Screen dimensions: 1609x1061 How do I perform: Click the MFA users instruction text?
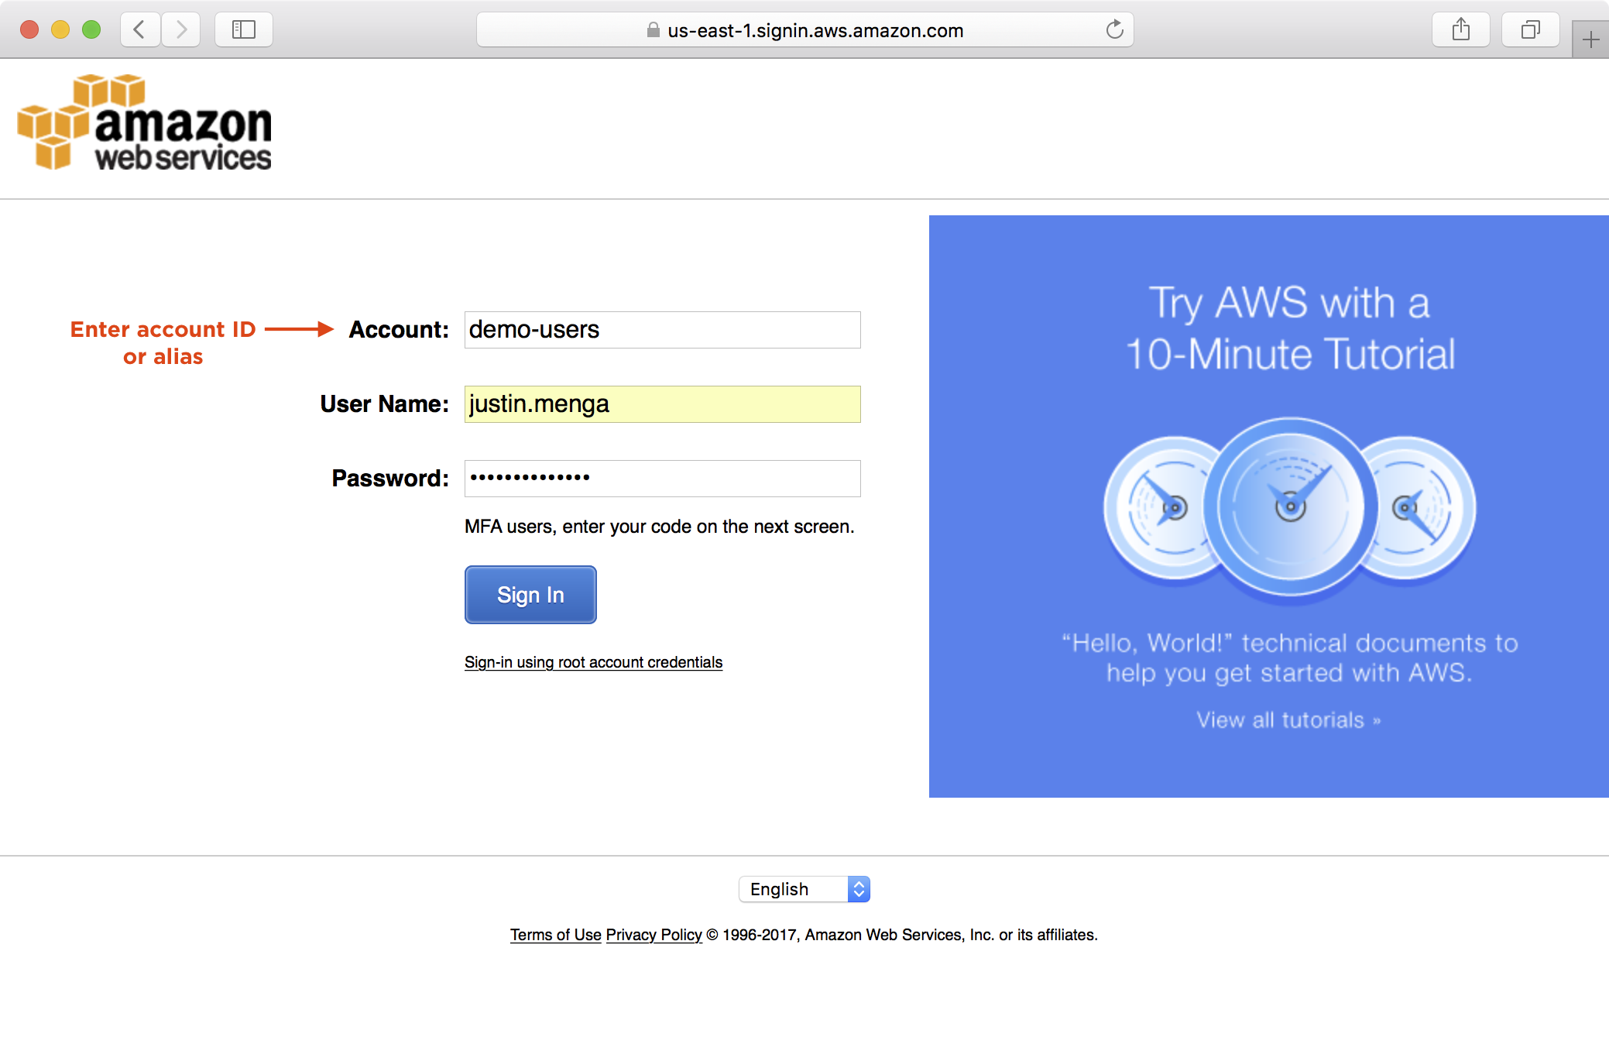[660, 527]
